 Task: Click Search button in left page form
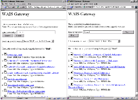pos(8,35)
